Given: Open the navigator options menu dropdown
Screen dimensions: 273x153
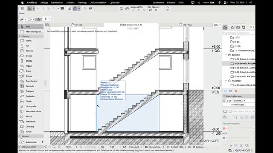Looking at the screenshot, I should pyautogui.click(x=252, y=27).
